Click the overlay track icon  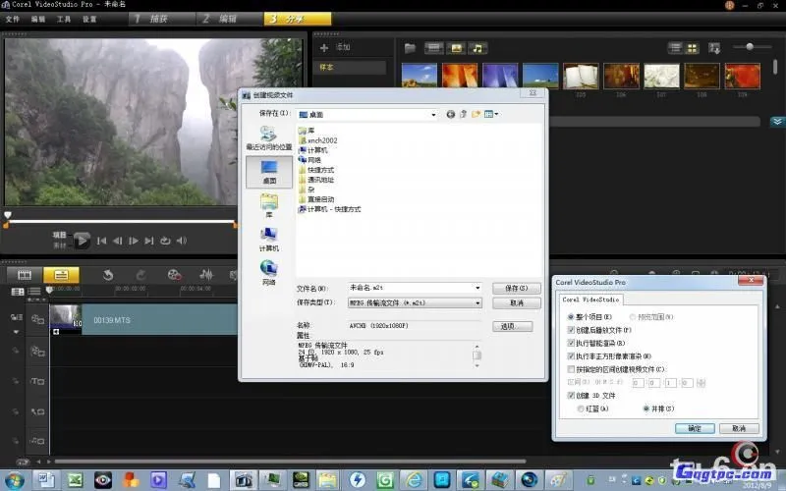(x=37, y=352)
